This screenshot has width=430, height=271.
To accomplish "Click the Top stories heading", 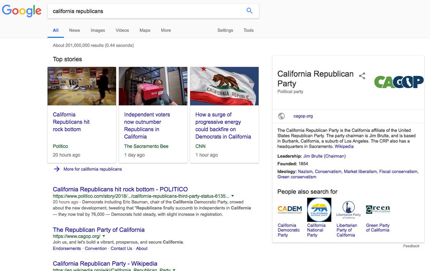I will (x=67, y=59).
